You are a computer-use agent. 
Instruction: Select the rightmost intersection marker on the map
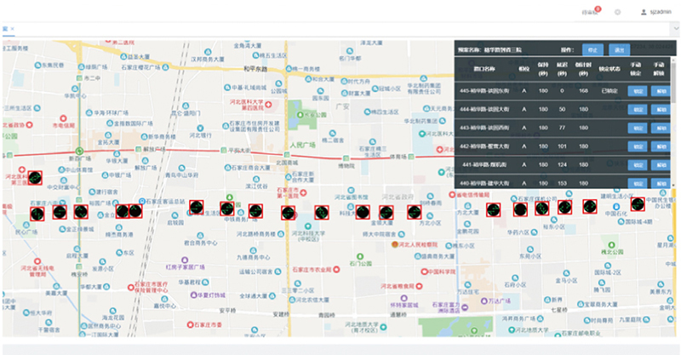coord(638,203)
